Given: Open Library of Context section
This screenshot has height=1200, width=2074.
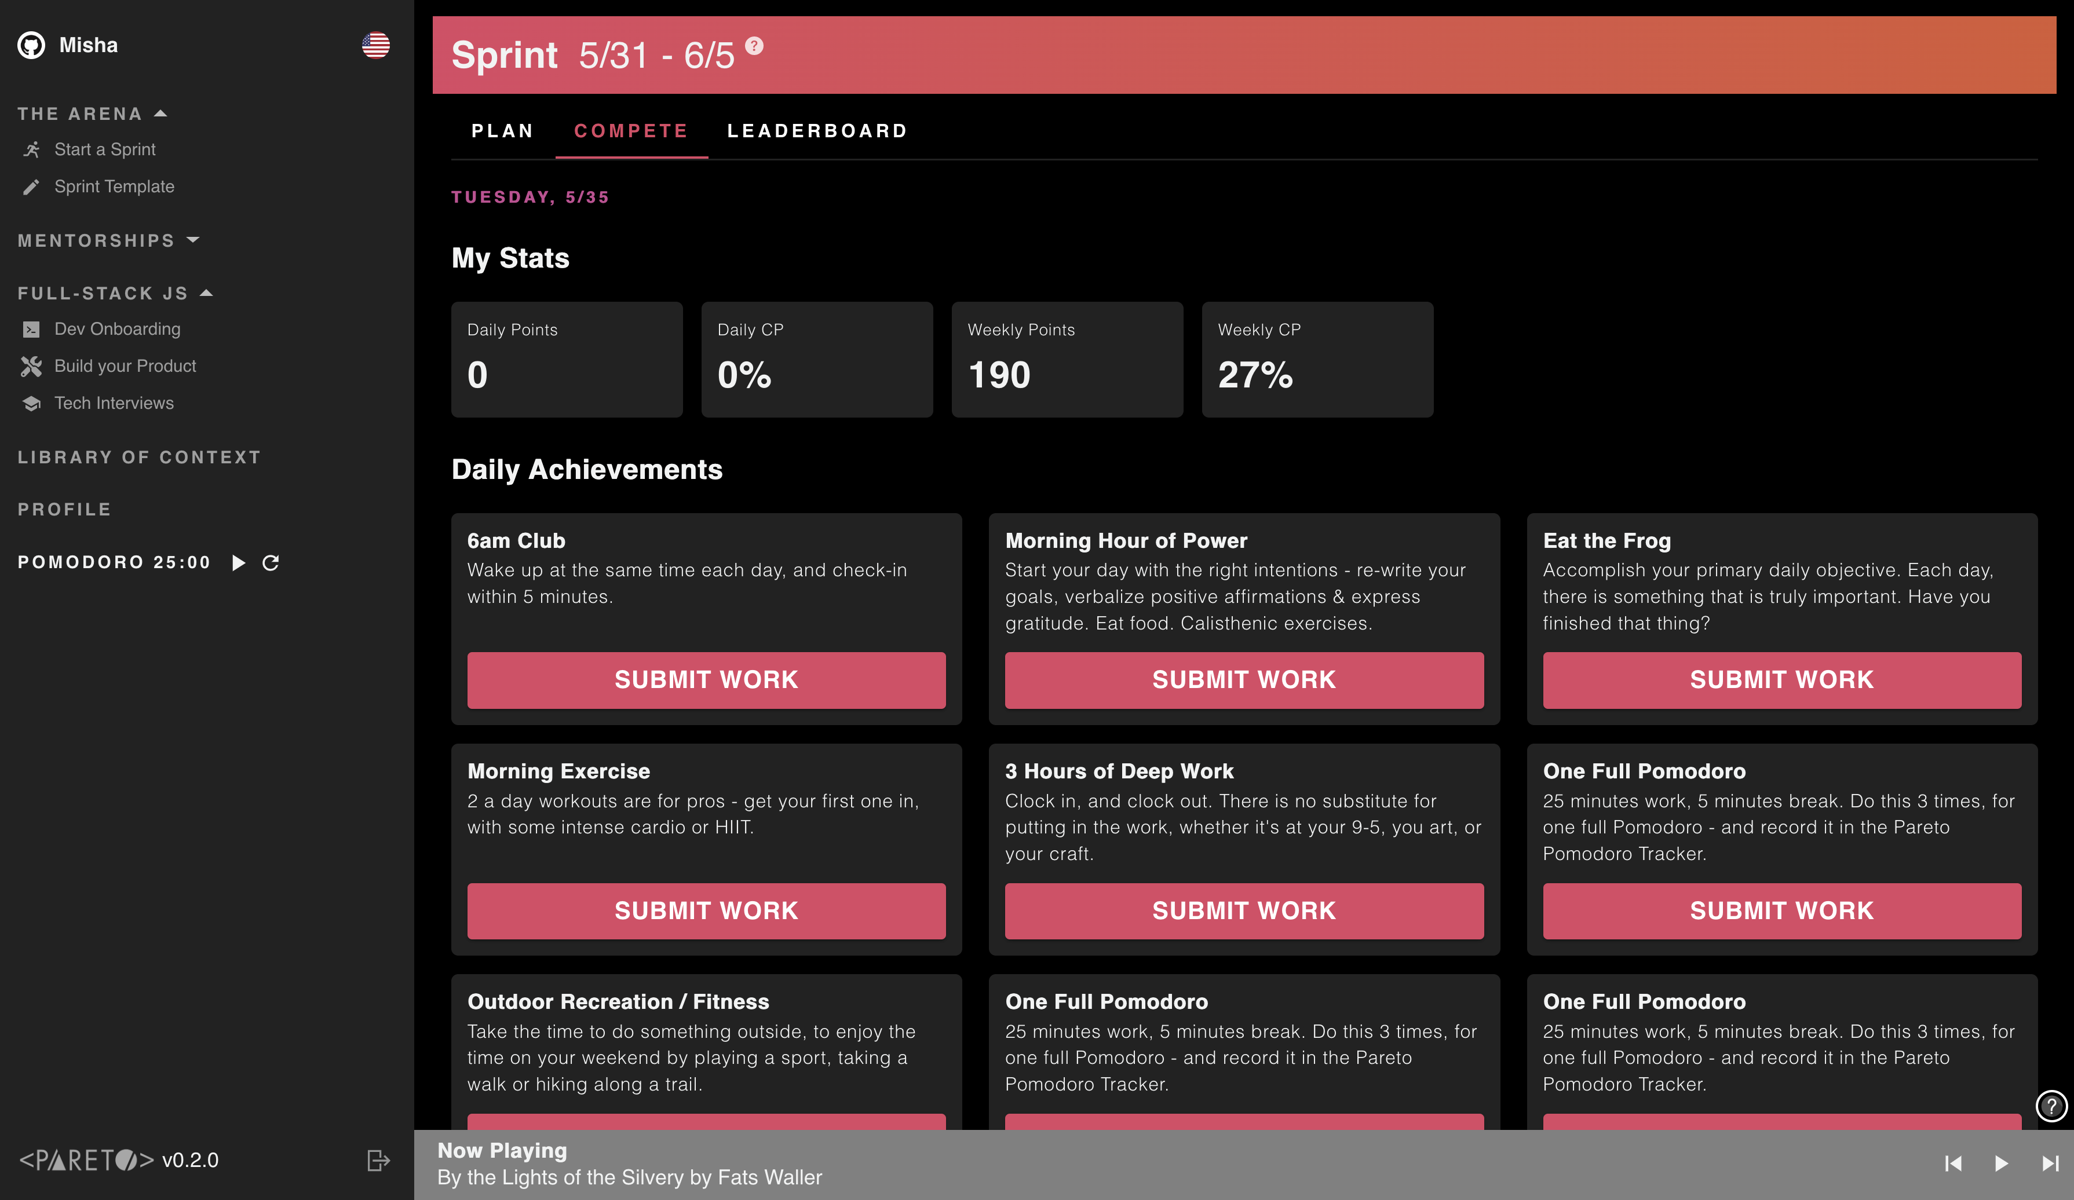Looking at the screenshot, I should pyautogui.click(x=139, y=458).
